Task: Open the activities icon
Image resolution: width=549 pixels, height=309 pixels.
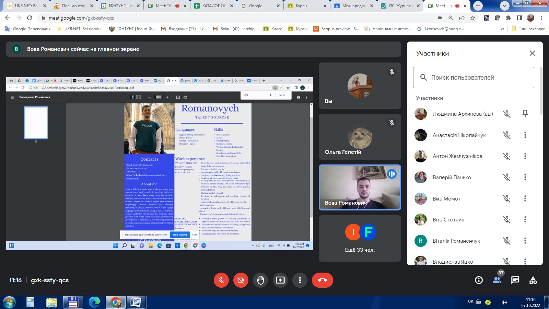Action: coord(533,280)
